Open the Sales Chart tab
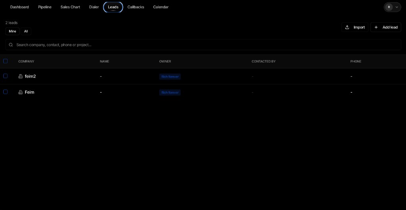The image size is (406, 210). 70,7
